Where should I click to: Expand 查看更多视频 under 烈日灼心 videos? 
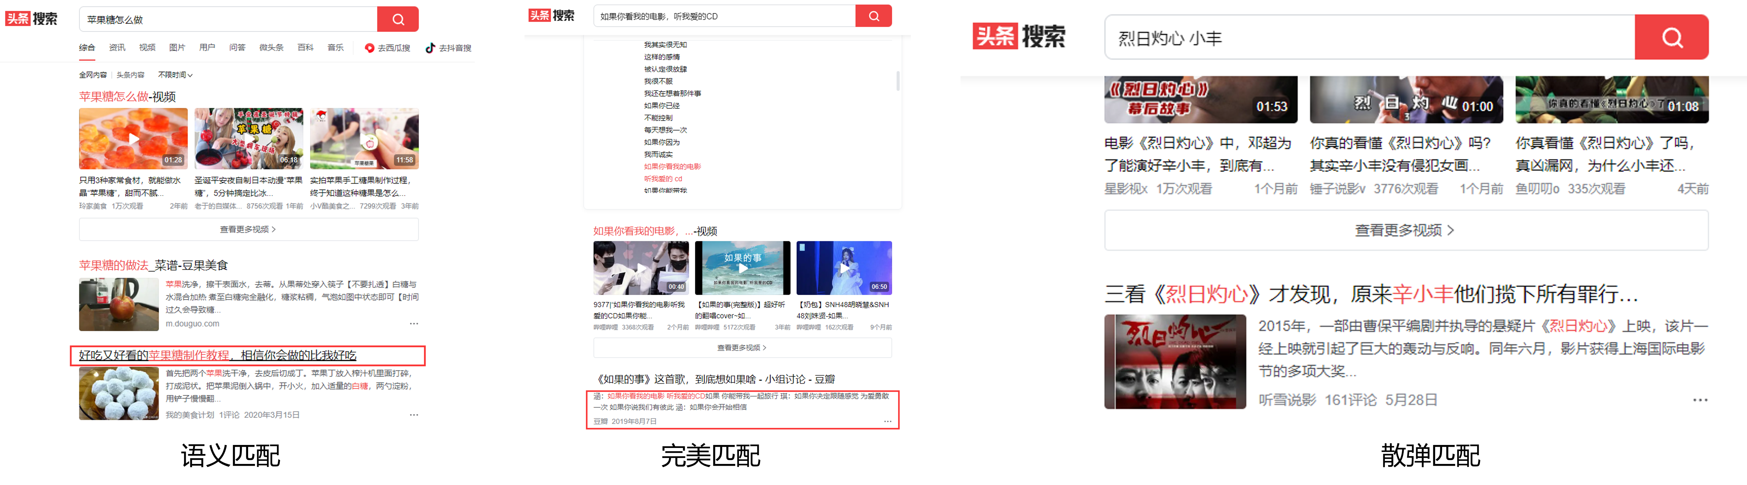(1405, 231)
